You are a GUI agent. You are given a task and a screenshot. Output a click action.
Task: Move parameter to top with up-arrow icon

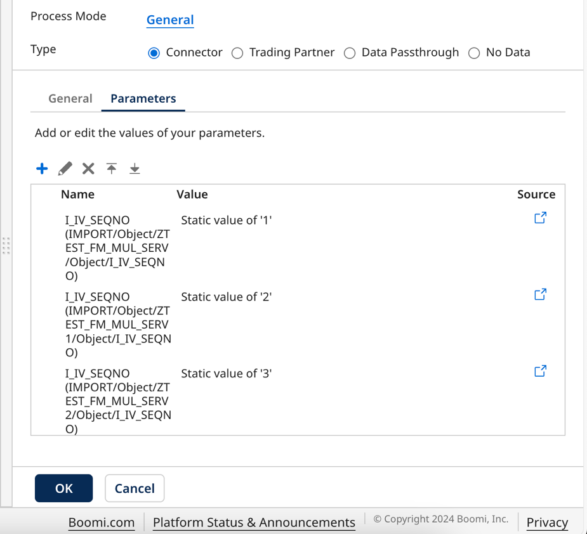pos(111,168)
